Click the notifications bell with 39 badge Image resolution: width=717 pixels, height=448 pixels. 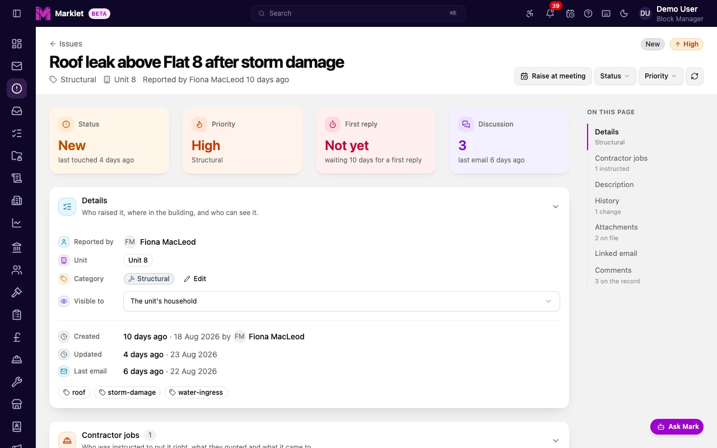(550, 13)
